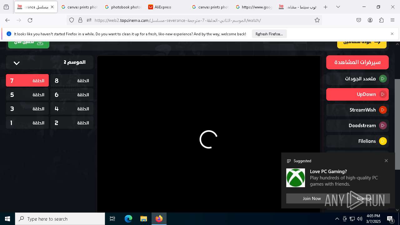Go back to the previous page

[x=7, y=20]
